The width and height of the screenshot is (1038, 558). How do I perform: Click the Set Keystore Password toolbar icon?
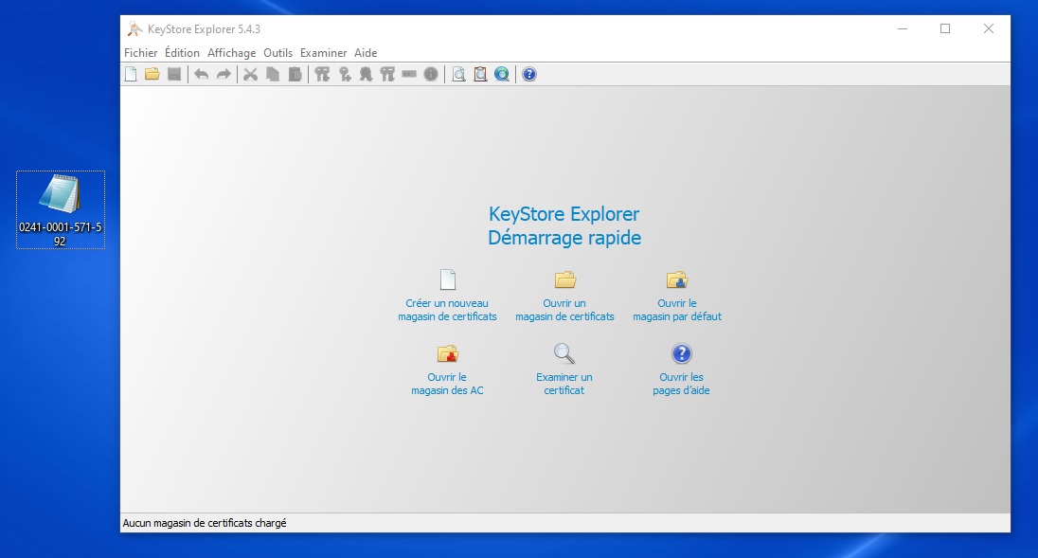(x=409, y=74)
